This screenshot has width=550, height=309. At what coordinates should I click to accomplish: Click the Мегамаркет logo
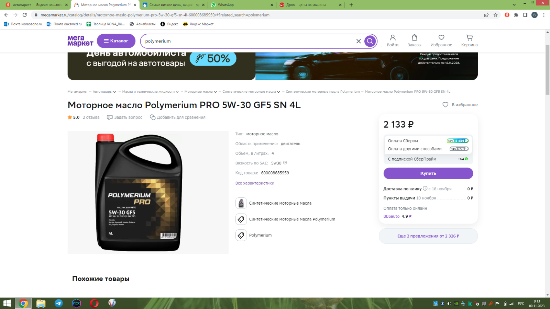(x=80, y=41)
